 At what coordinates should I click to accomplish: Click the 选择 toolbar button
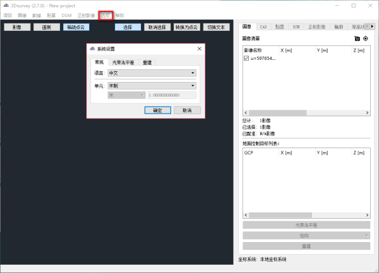coord(128,27)
